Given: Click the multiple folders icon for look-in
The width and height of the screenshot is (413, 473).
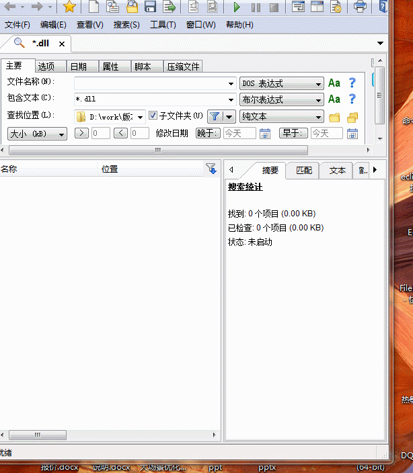Looking at the screenshot, I should tap(352, 118).
